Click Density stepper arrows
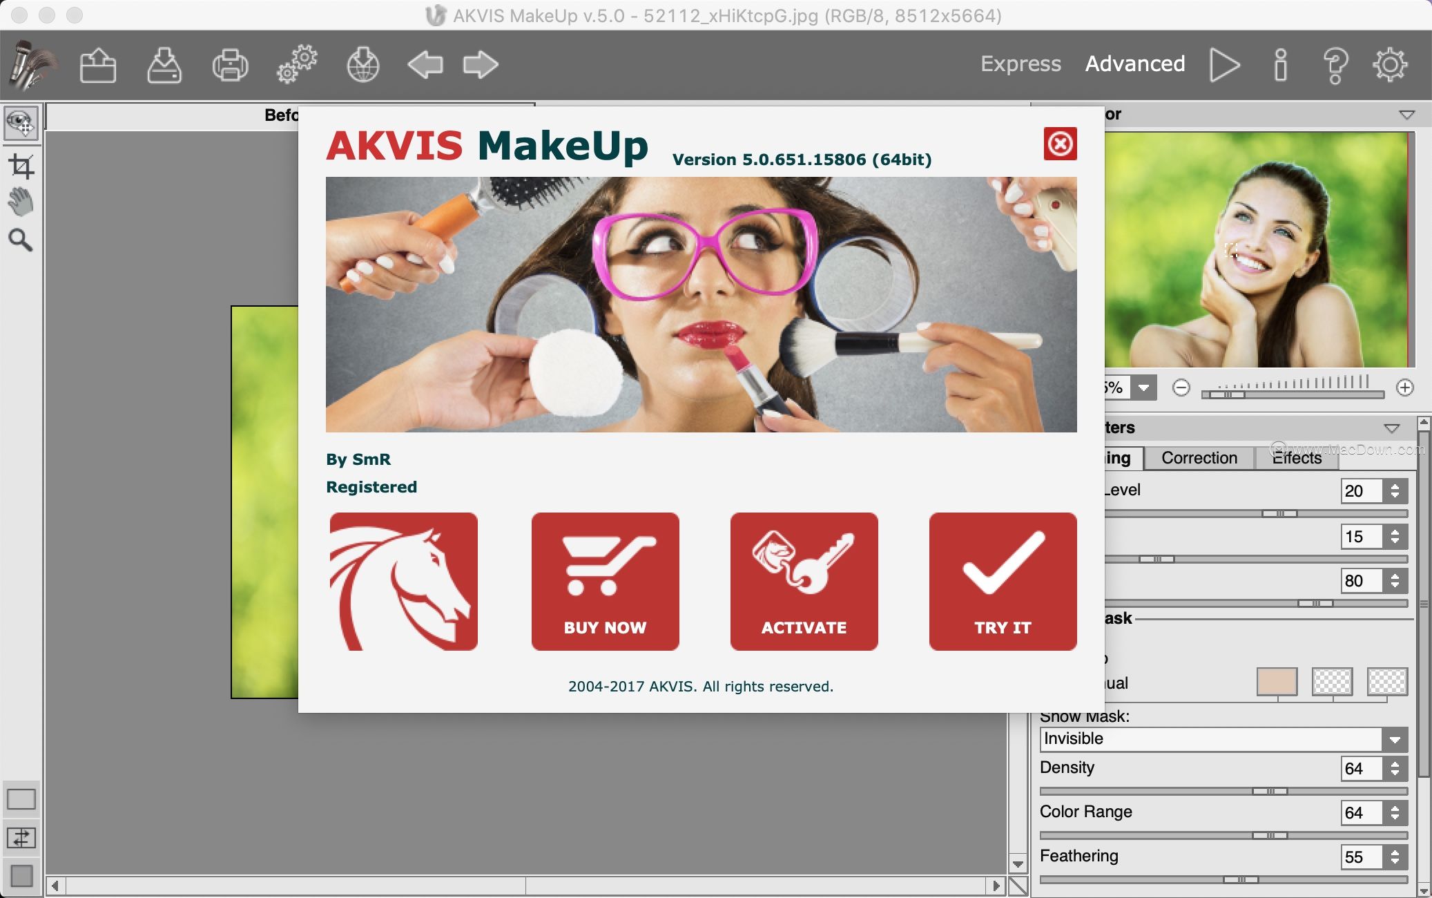This screenshot has width=1432, height=898. 1395,769
